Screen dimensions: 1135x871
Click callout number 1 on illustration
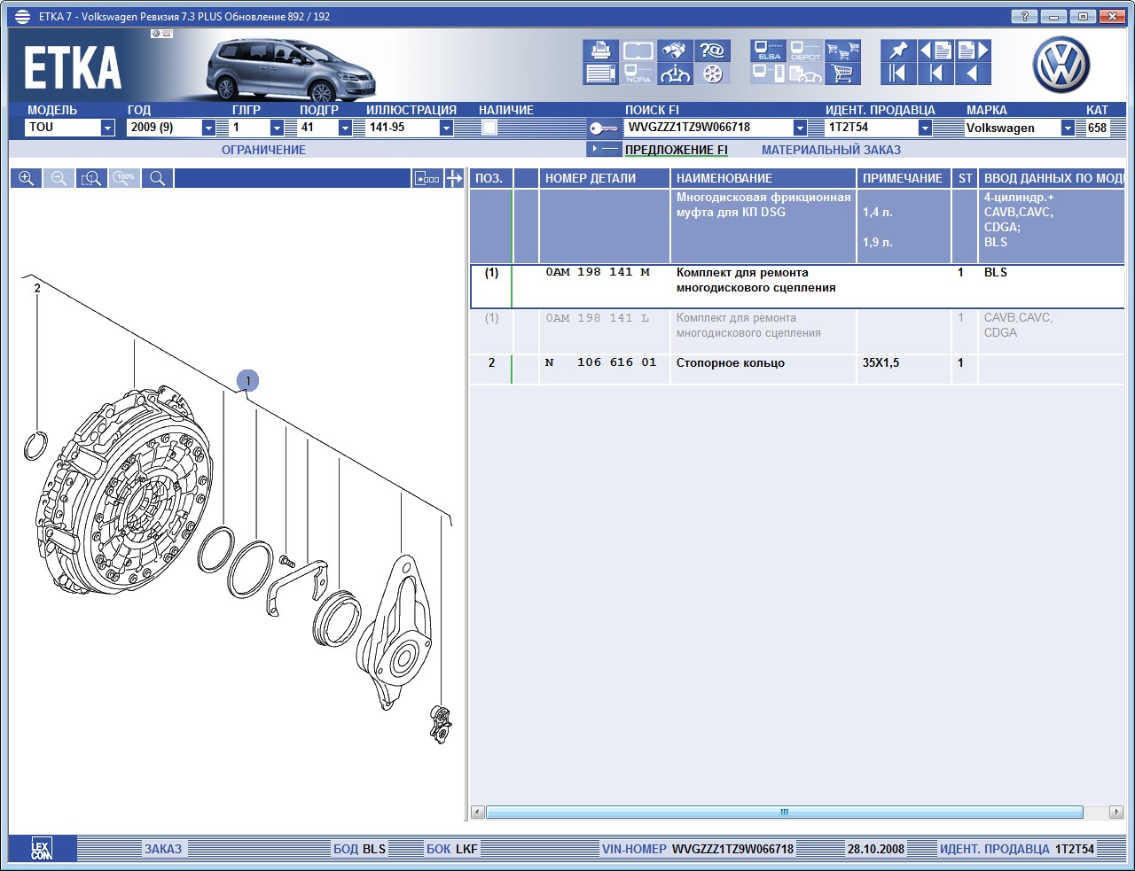247,381
